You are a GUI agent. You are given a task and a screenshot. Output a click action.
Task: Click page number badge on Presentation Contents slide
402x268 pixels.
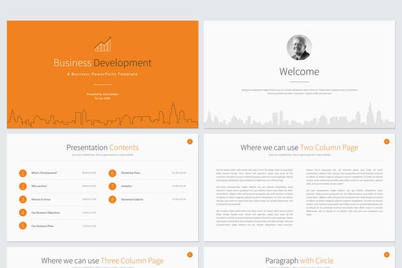tap(190, 141)
